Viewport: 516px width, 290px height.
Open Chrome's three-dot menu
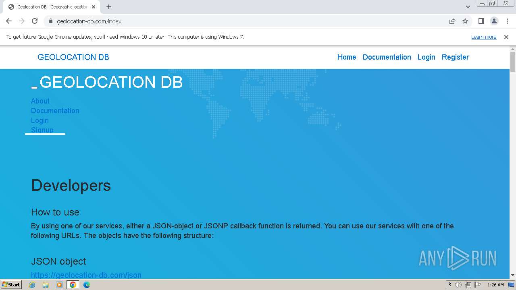[507, 21]
